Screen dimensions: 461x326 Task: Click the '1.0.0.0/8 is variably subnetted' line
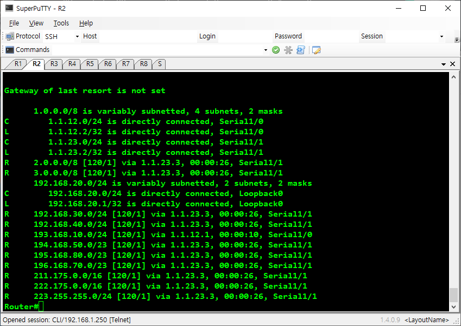click(158, 111)
